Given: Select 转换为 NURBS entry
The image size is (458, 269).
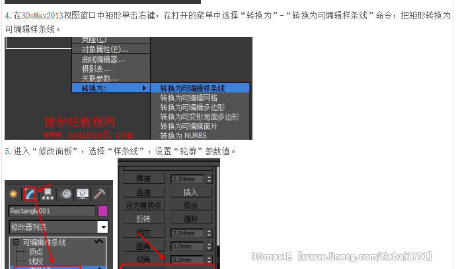Looking at the screenshot, I should point(184,136).
